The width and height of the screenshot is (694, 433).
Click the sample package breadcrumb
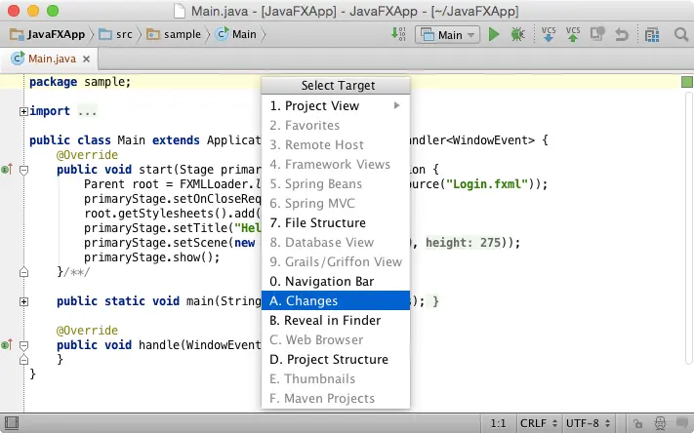[174, 34]
